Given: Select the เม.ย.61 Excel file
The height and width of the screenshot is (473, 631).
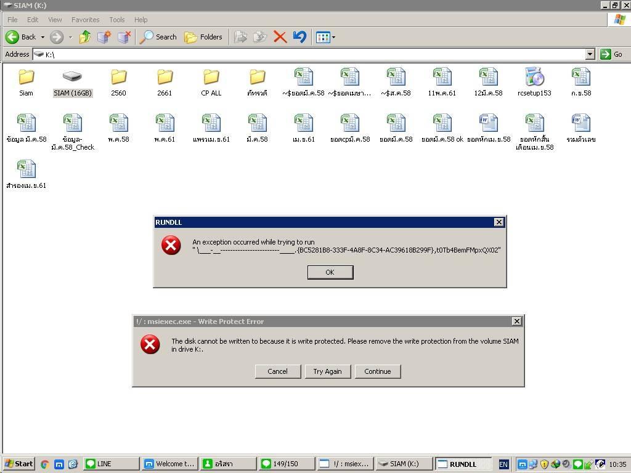Looking at the screenshot, I should pyautogui.click(x=303, y=129).
